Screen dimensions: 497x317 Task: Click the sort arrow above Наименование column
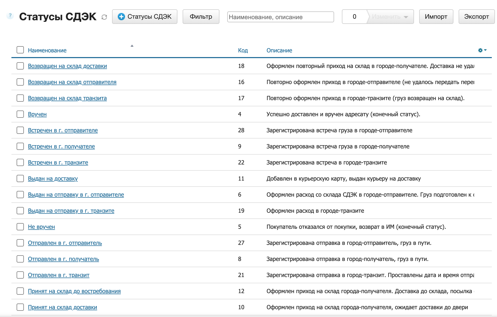click(x=132, y=46)
